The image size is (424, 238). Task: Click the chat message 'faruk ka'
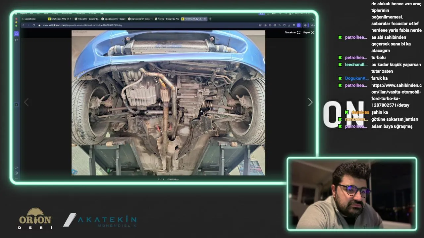[379, 78]
